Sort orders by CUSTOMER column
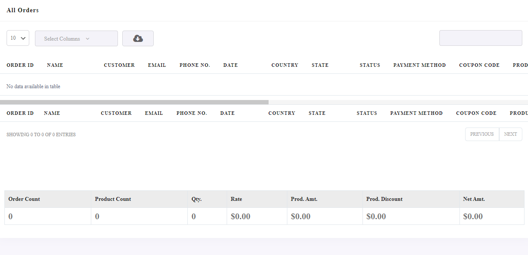The image size is (528, 255). pos(119,65)
